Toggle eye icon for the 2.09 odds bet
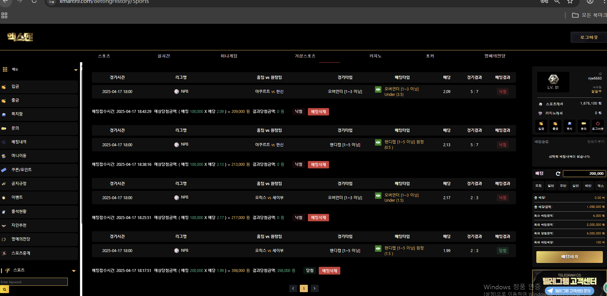The width and height of the screenshot is (607, 296). click(378, 89)
